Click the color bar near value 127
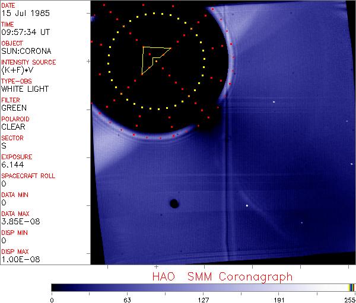Image resolution: width=356 pixels, height=303 pixels. pyautogui.click(x=203, y=288)
